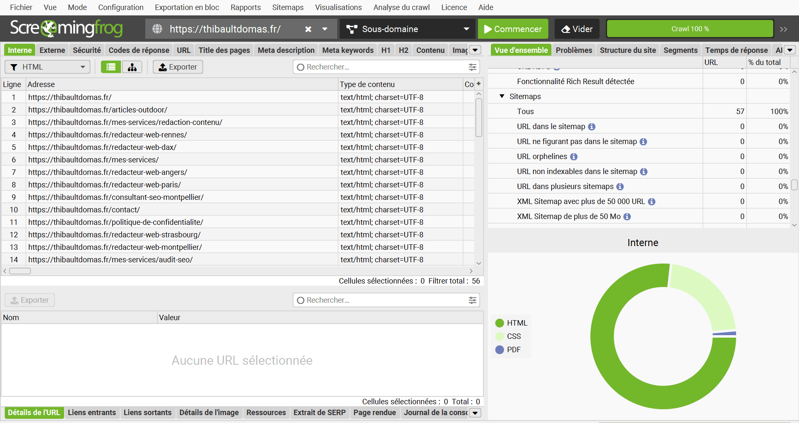Click info icon next to URL orphelines
The image size is (799, 423).
(x=574, y=157)
